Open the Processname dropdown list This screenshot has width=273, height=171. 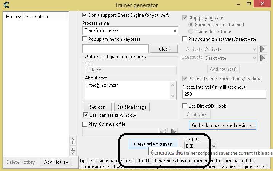[175, 30]
